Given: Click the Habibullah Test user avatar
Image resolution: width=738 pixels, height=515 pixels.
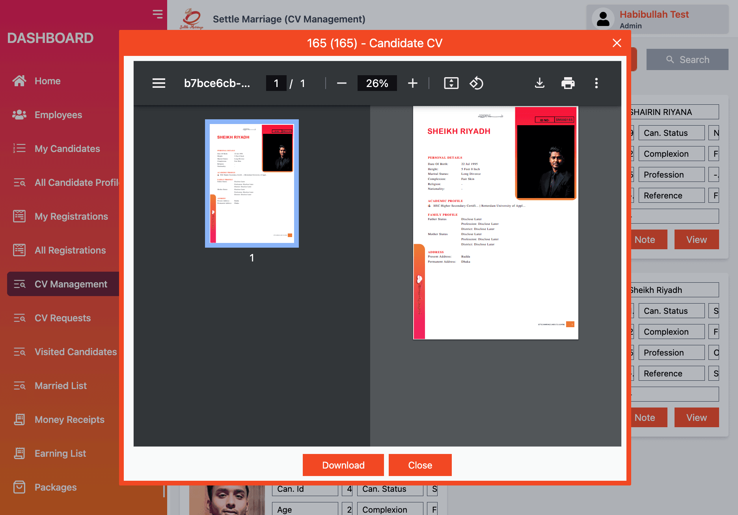Looking at the screenshot, I should (603, 19).
